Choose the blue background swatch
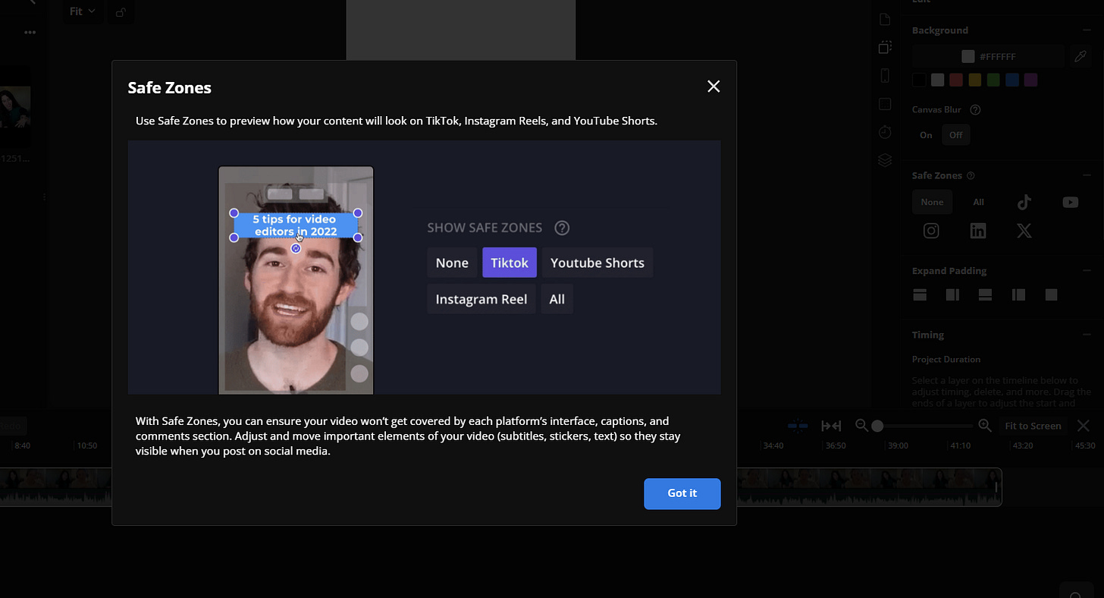The image size is (1104, 598). 1012,80
